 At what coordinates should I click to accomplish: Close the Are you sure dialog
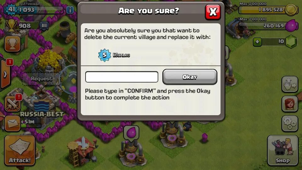pyautogui.click(x=213, y=12)
